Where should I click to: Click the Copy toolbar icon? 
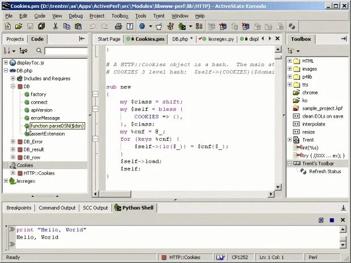pos(66,27)
